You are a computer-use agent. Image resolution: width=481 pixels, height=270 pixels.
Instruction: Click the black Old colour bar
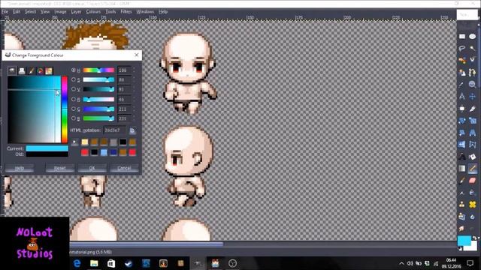tap(47, 154)
